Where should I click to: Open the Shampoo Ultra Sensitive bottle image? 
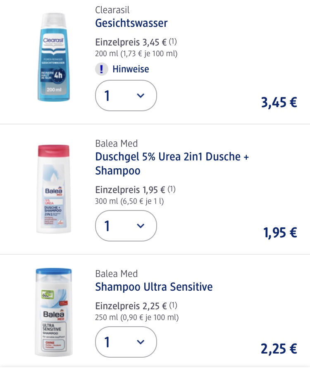tap(54, 312)
